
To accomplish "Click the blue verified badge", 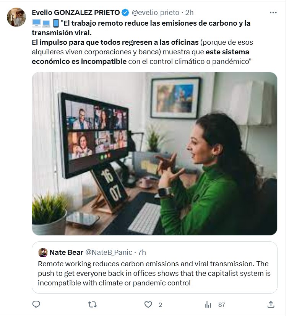I will 125,13.
